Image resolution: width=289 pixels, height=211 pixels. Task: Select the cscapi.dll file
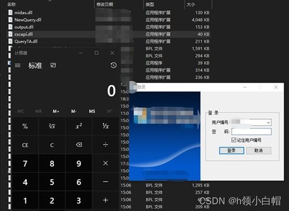(x=24, y=34)
